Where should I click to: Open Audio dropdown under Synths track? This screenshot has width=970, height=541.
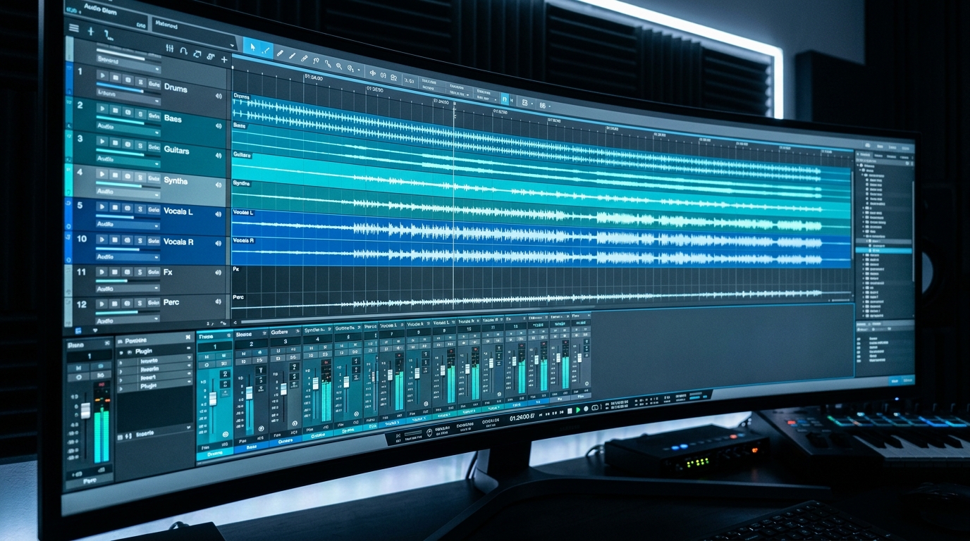128,192
